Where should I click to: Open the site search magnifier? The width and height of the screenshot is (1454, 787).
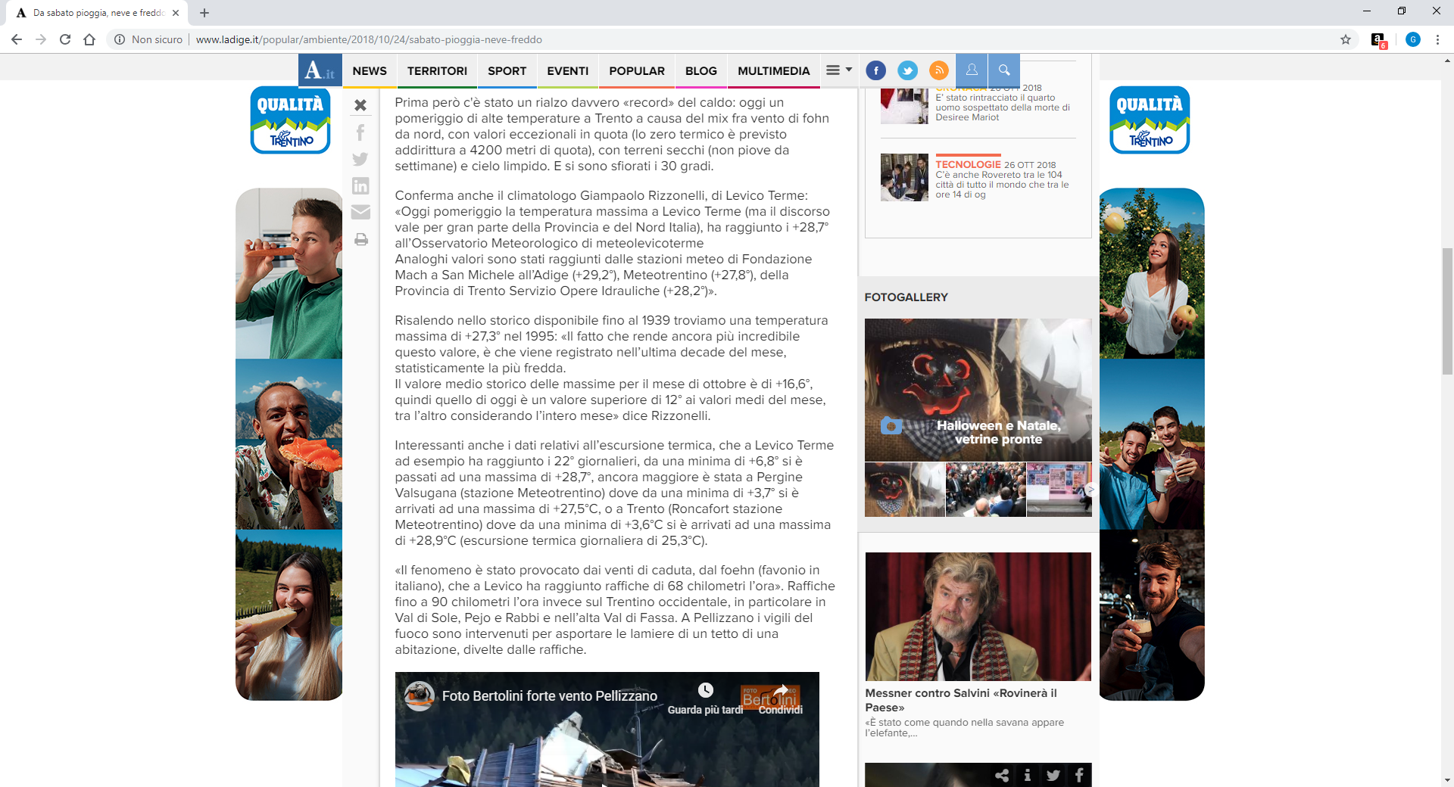pos(1004,70)
